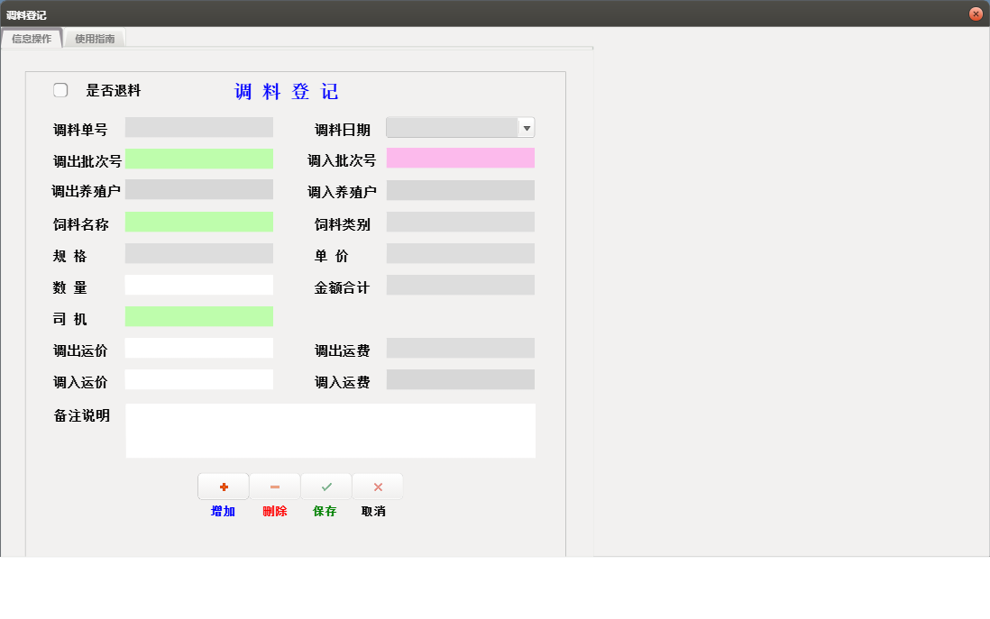
Task: Click the 饲料名称 input field
Action: click(x=199, y=222)
